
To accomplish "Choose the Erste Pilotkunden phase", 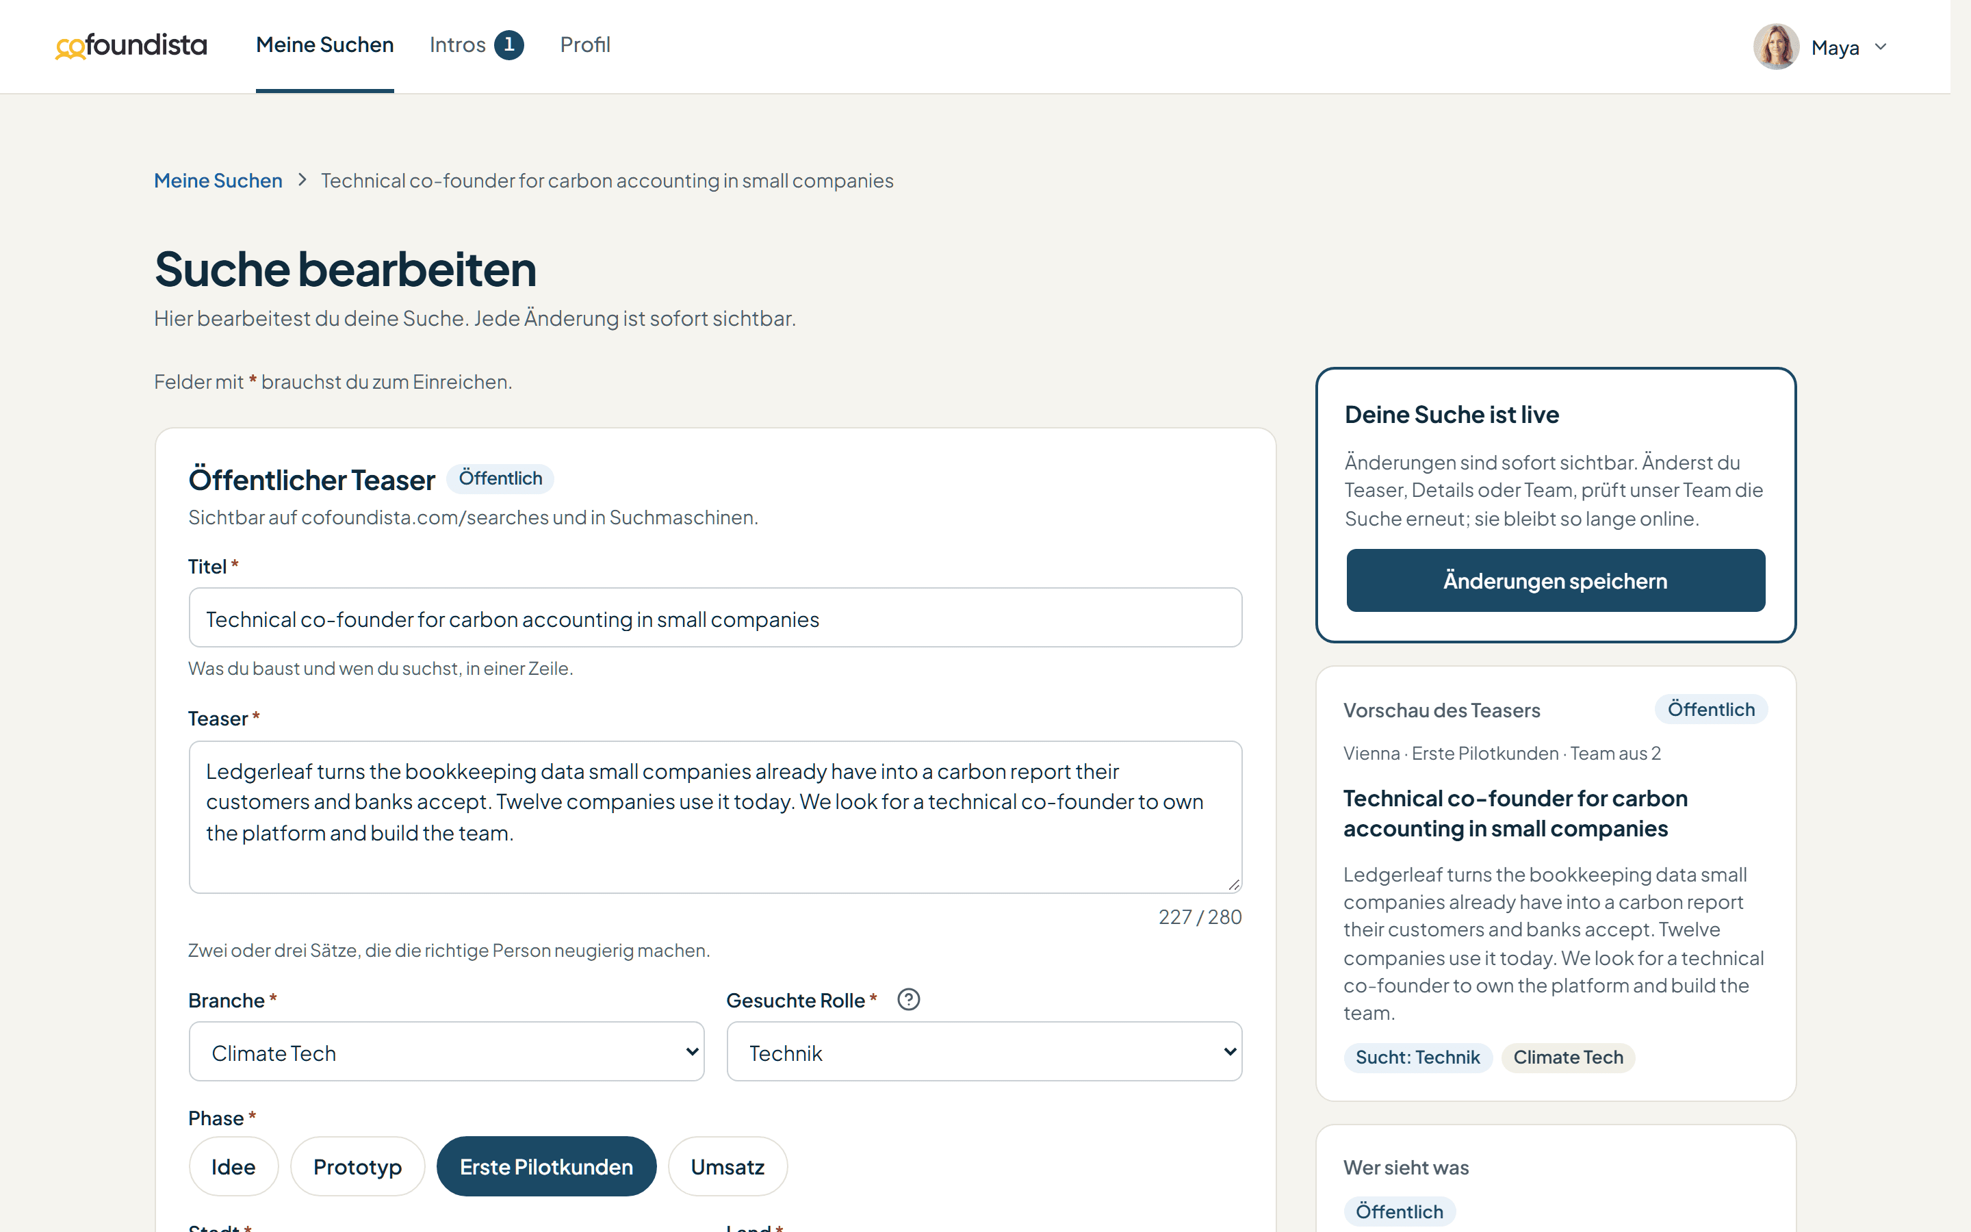I will (x=547, y=1166).
